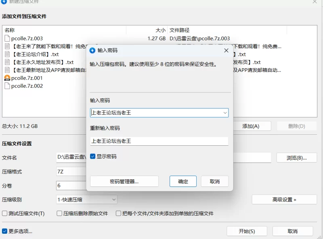Close the 输入密码 password dialog

tap(226, 50)
